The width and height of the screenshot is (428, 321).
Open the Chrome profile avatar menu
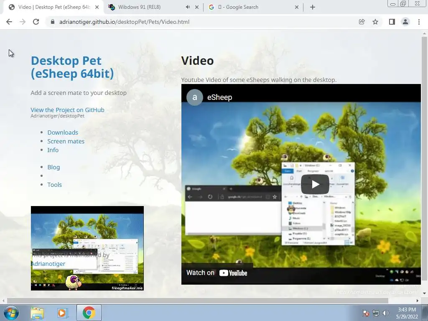point(405,22)
